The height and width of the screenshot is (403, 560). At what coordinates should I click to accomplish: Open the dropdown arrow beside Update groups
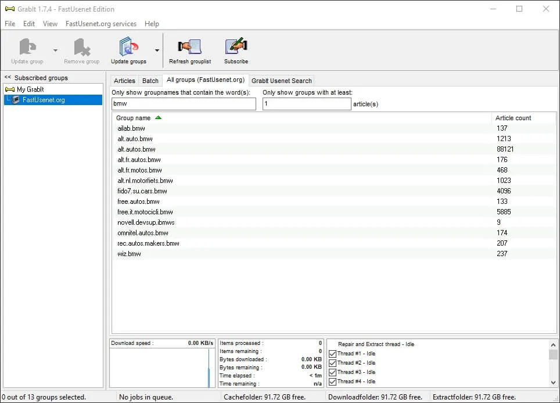pos(157,51)
